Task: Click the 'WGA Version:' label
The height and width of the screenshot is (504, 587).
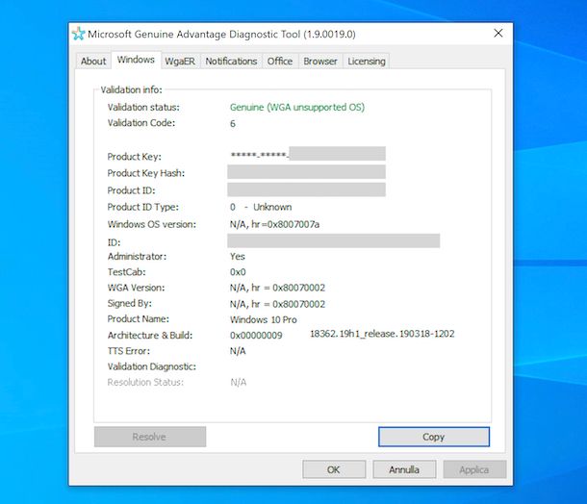Action: [x=137, y=288]
